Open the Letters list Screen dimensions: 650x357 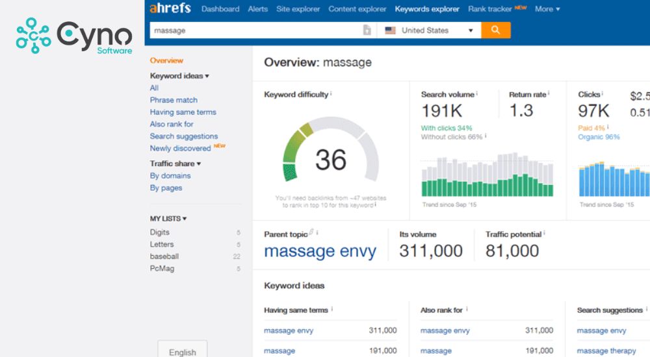pos(162,244)
